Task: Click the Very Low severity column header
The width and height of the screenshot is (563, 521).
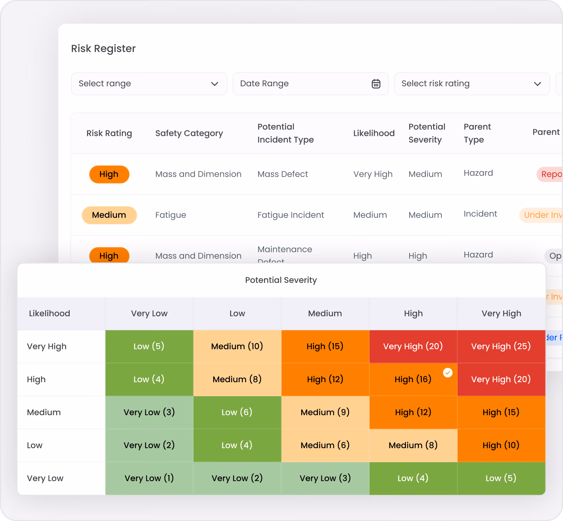Action: (149, 313)
